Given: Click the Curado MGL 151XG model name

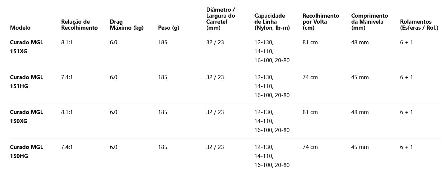Looking at the screenshot, I should pyautogui.click(x=27, y=47).
